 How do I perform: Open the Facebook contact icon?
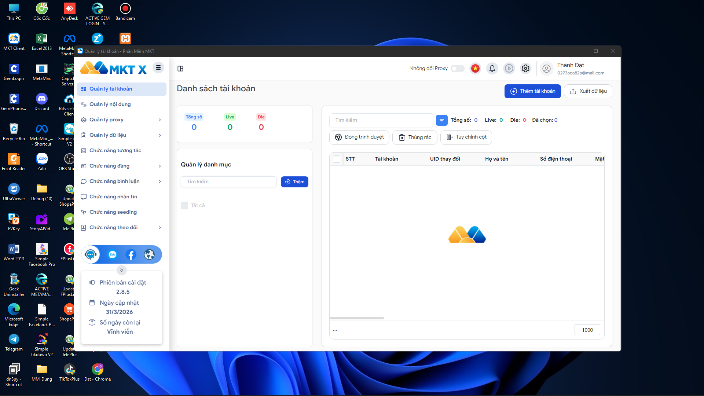[x=131, y=254]
